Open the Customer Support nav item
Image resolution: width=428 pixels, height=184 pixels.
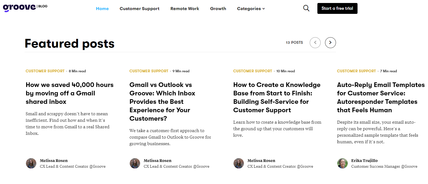click(x=139, y=9)
